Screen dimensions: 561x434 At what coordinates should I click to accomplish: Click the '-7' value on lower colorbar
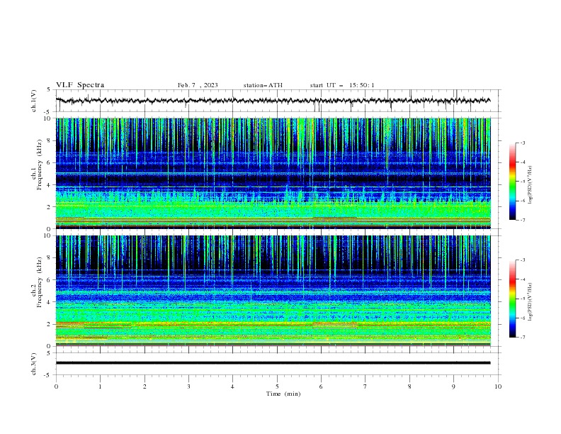tap(522, 337)
